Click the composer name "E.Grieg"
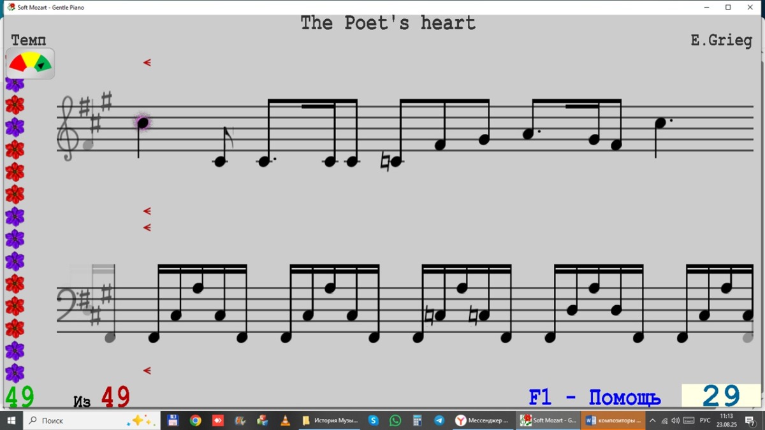The height and width of the screenshot is (430, 765). pos(721,41)
